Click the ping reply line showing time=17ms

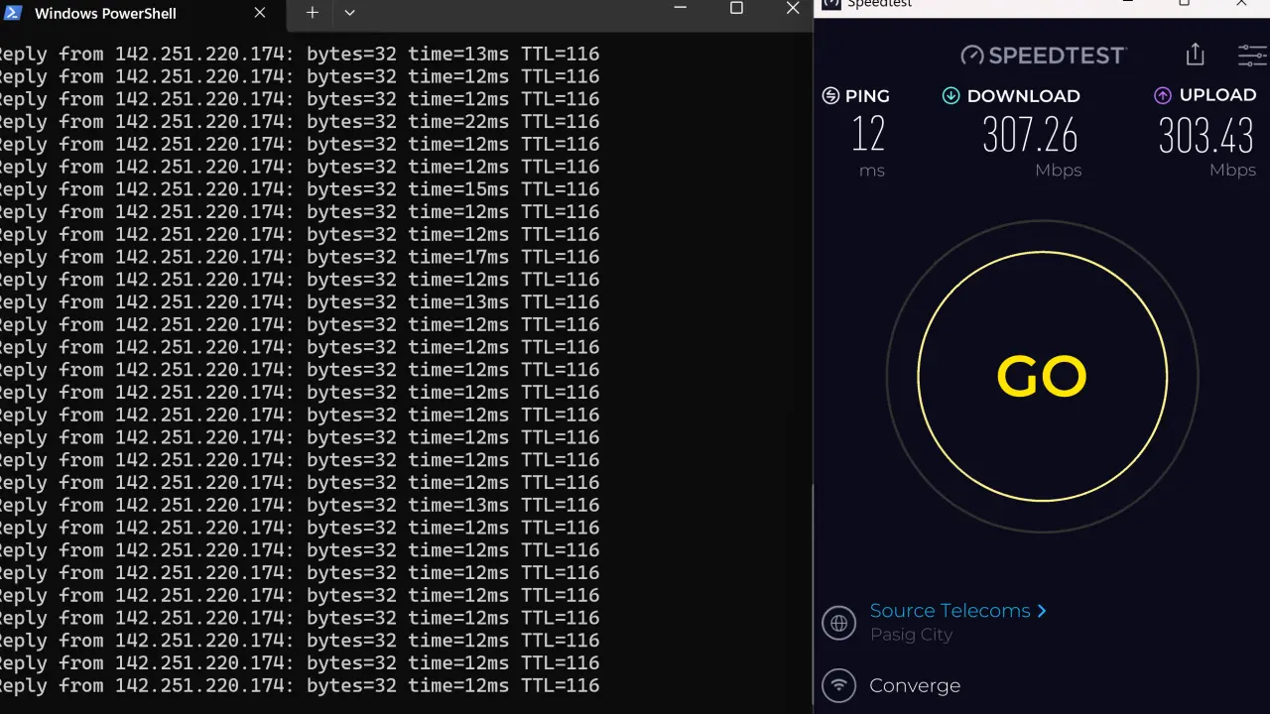click(300, 257)
